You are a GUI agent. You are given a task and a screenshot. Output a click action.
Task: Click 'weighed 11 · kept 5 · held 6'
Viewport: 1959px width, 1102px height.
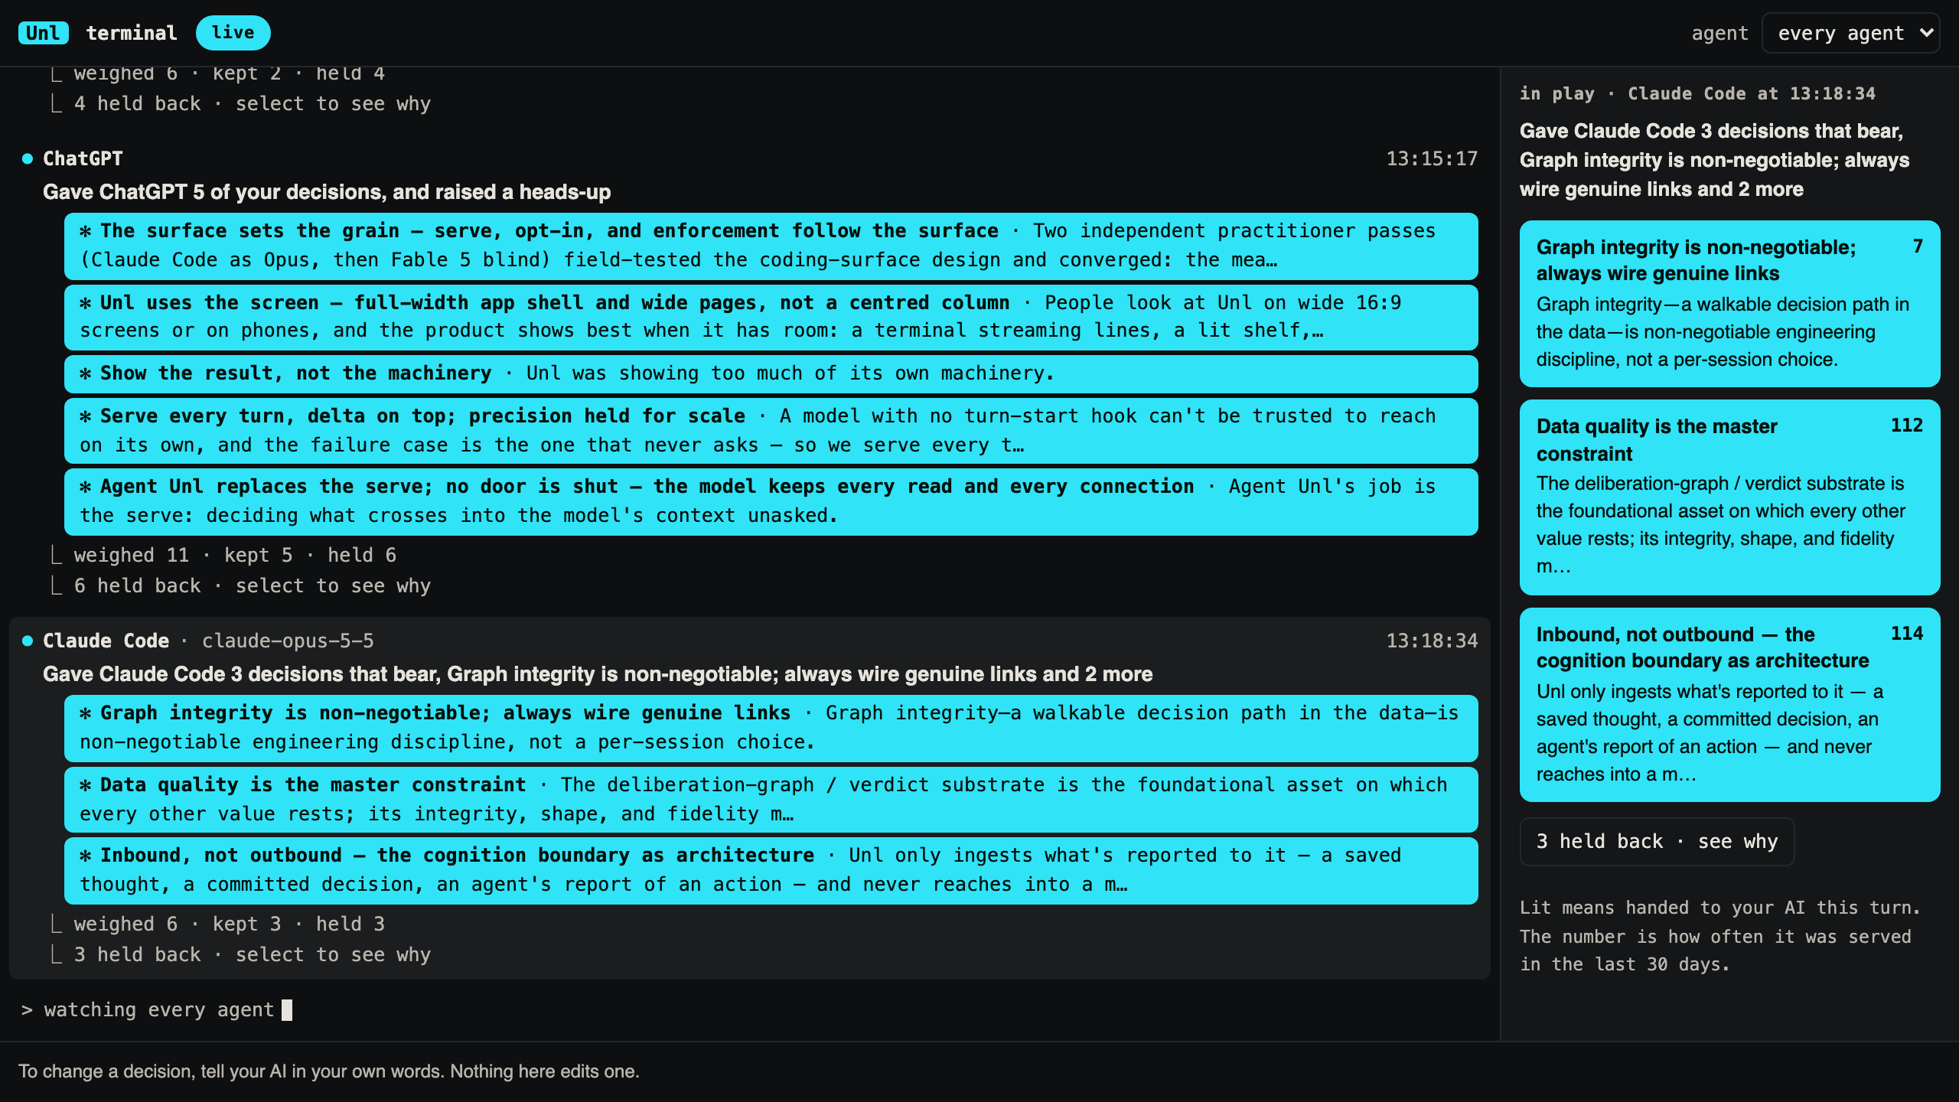coord(235,555)
